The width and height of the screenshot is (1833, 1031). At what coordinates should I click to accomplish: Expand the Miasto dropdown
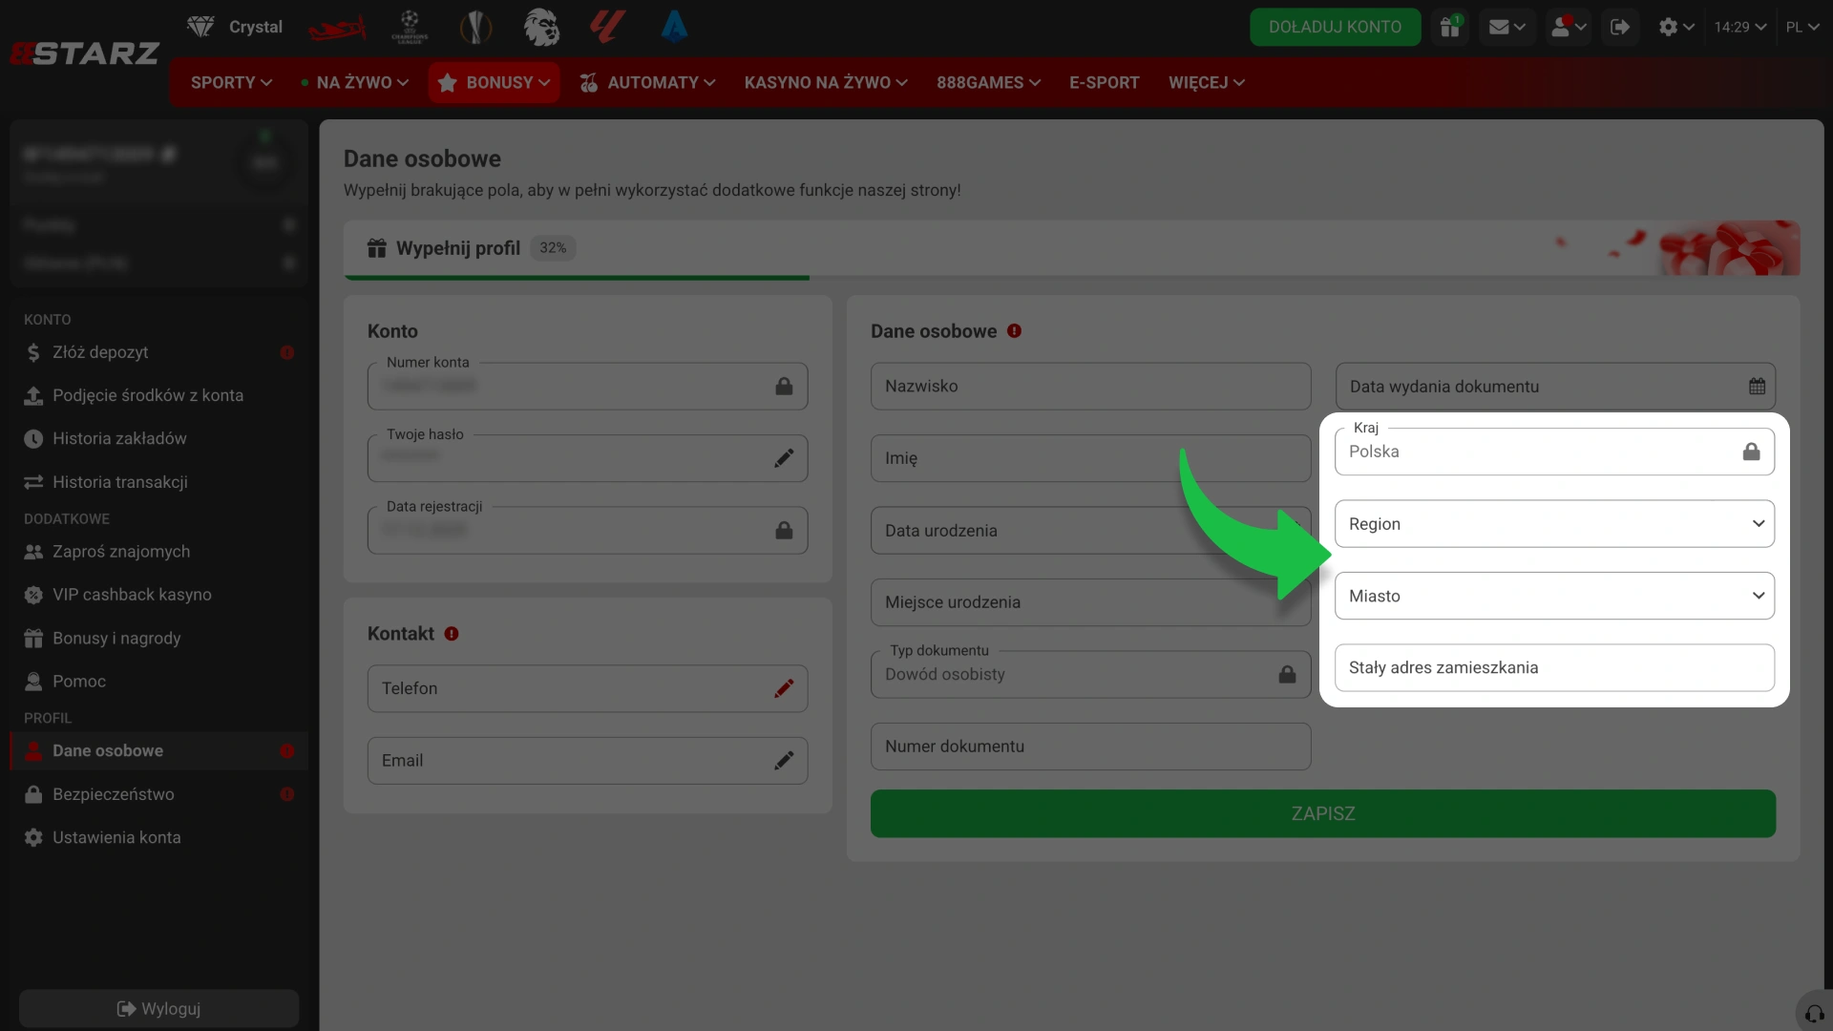pyautogui.click(x=1554, y=596)
